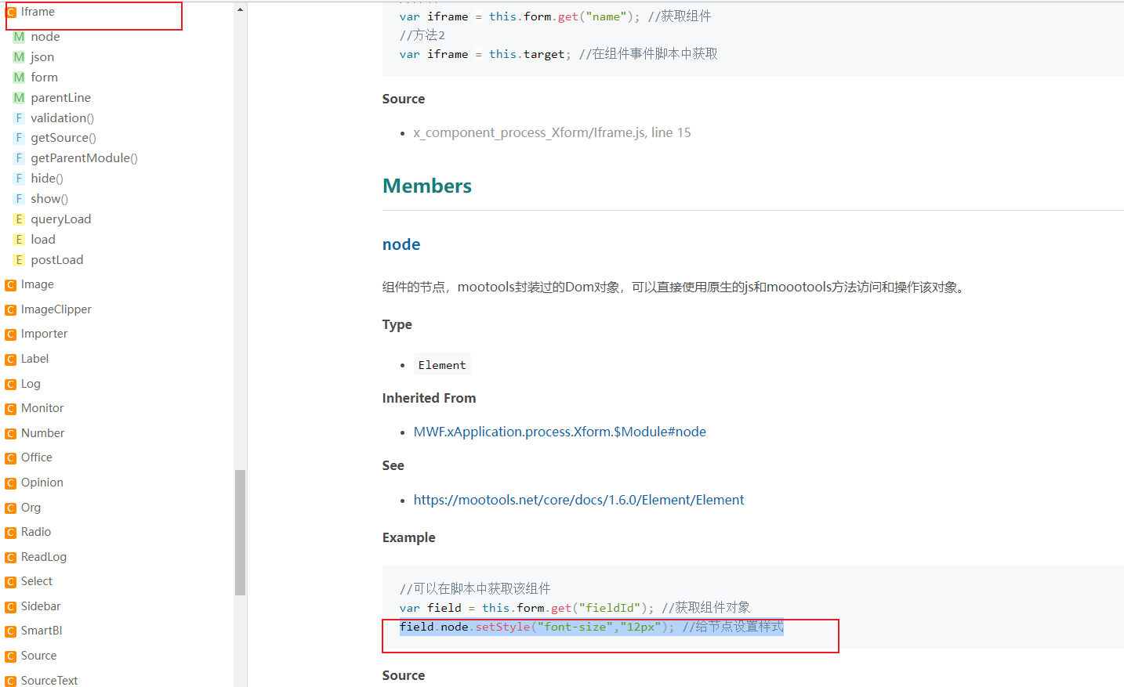This screenshot has width=1124, height=687.
Task: Click the sidebar scrollbar thumb
Action: [x=240, y=533]
